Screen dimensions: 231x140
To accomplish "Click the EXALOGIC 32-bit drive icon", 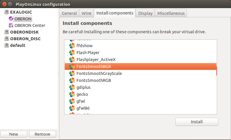I will click(x=7, y=12).
